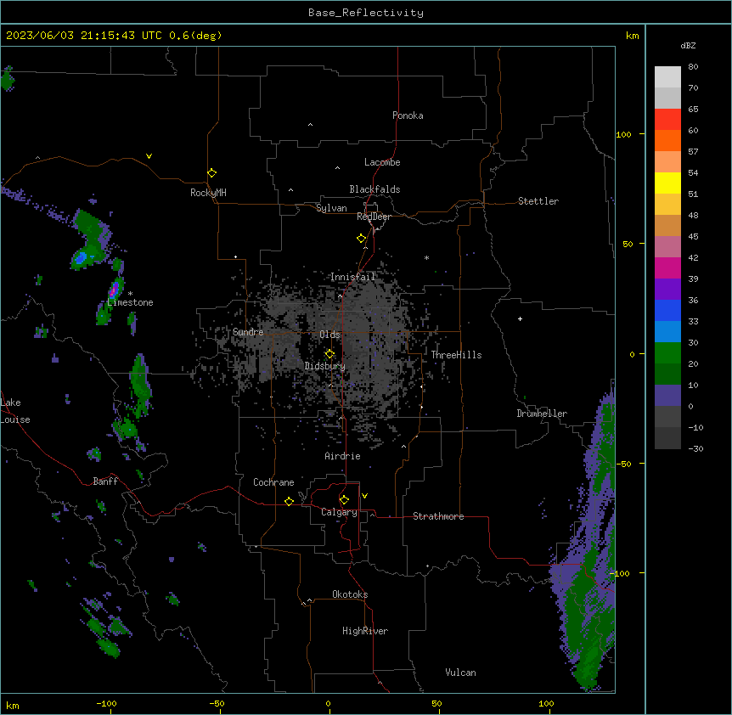
Task: Click the magenta 39 dBZ legend swatch
Action: (667, 267)
